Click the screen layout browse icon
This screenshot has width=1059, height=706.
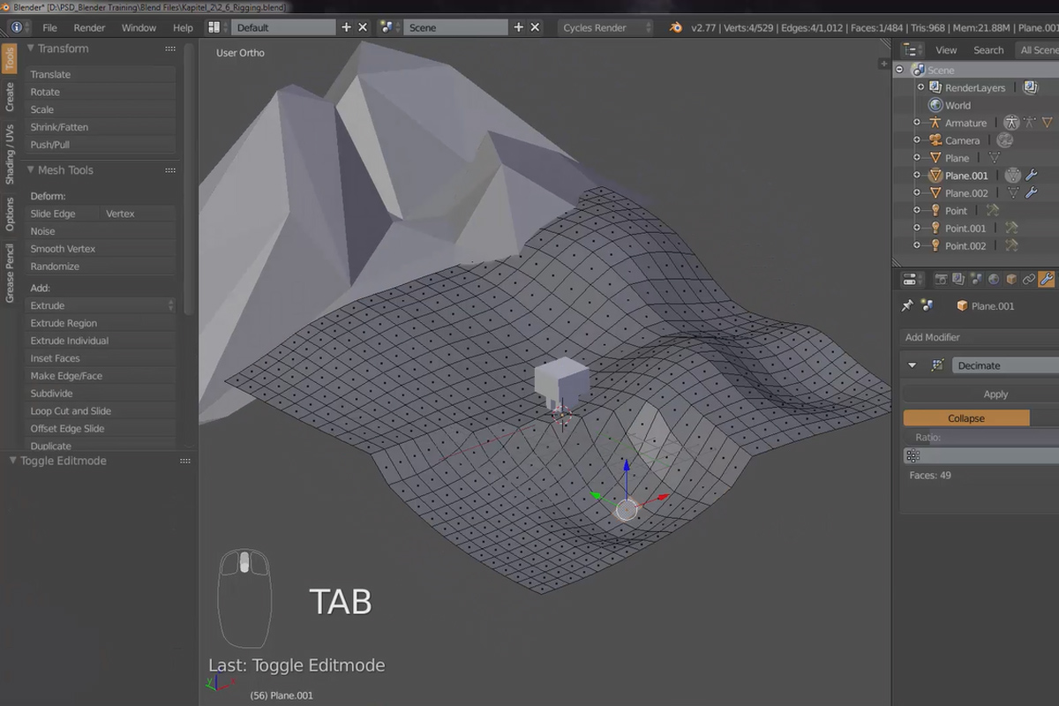tap(214, 27)
